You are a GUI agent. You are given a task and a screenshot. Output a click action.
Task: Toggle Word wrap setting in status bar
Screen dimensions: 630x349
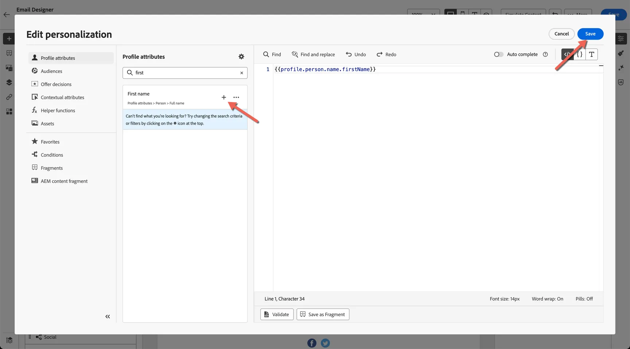coord(547,299)
